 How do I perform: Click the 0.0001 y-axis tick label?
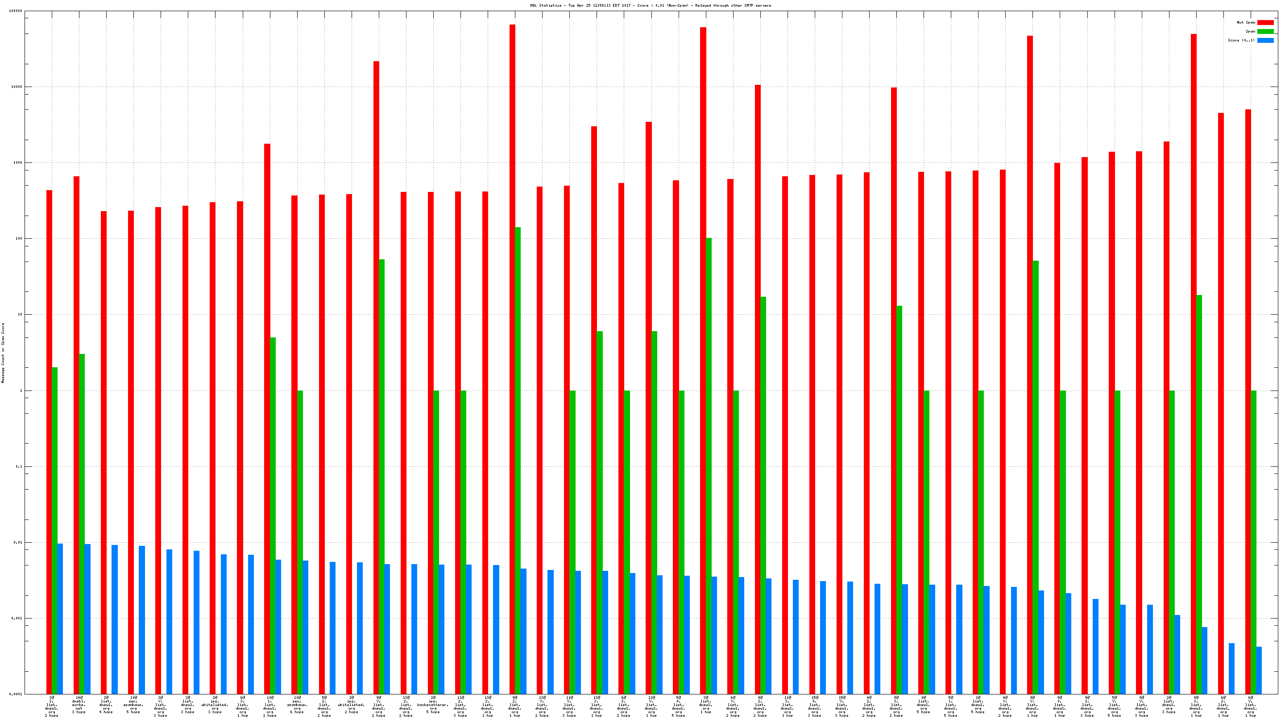pyautogui.click(x=16, y=694)
